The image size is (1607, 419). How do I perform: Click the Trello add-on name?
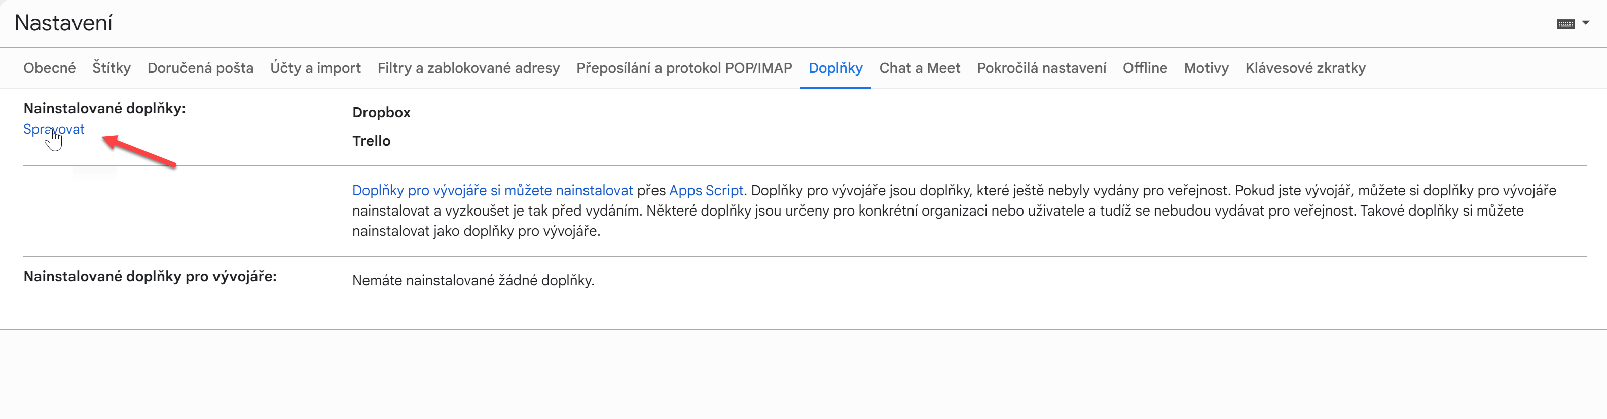[x=371, y=141]
